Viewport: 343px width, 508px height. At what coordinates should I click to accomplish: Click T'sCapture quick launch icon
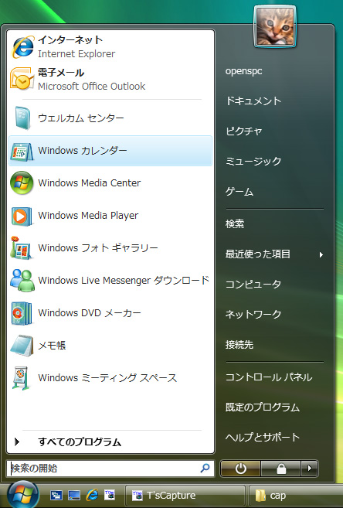(110, 495)
